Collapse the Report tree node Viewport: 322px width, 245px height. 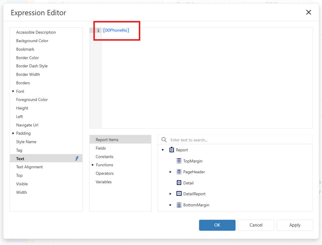163,150
